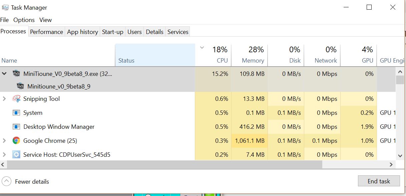Select the Google Chrome (25) name
This screenshot has width=406, height=196.
tap(50, 141)
